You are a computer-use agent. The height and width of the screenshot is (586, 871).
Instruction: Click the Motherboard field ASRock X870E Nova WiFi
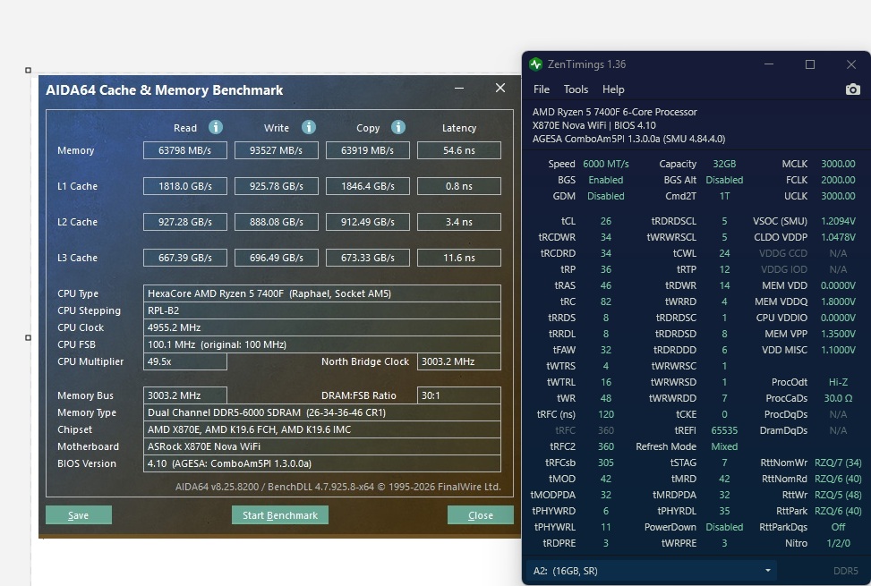tap(322, 446)
